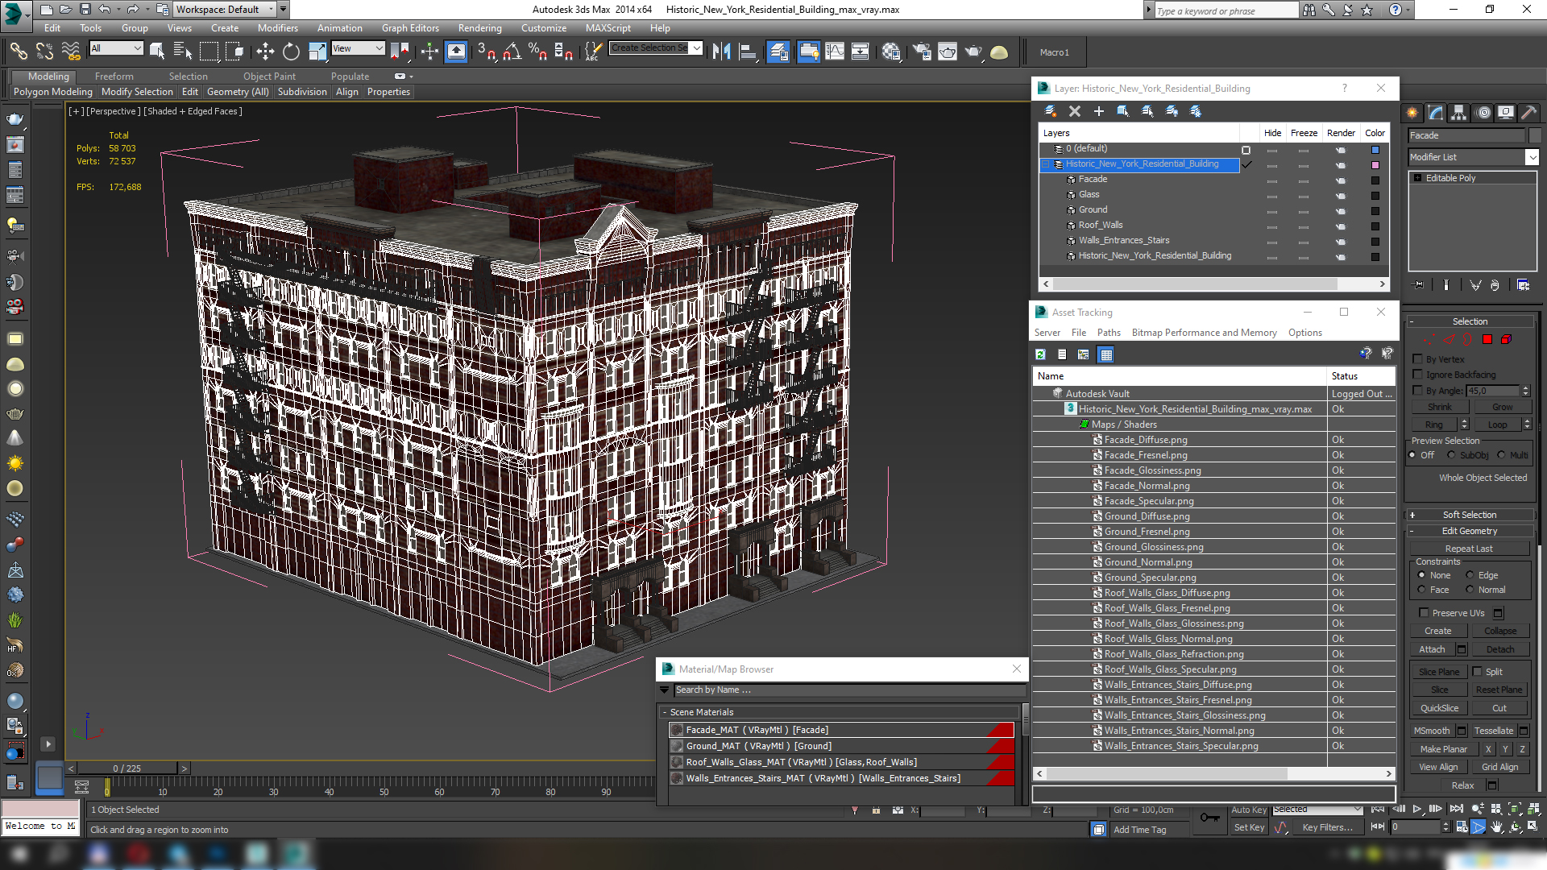Toggle key mode key icon in status bar
Viewport: 1547px width, 870px height.
(x=1209, y=818)
